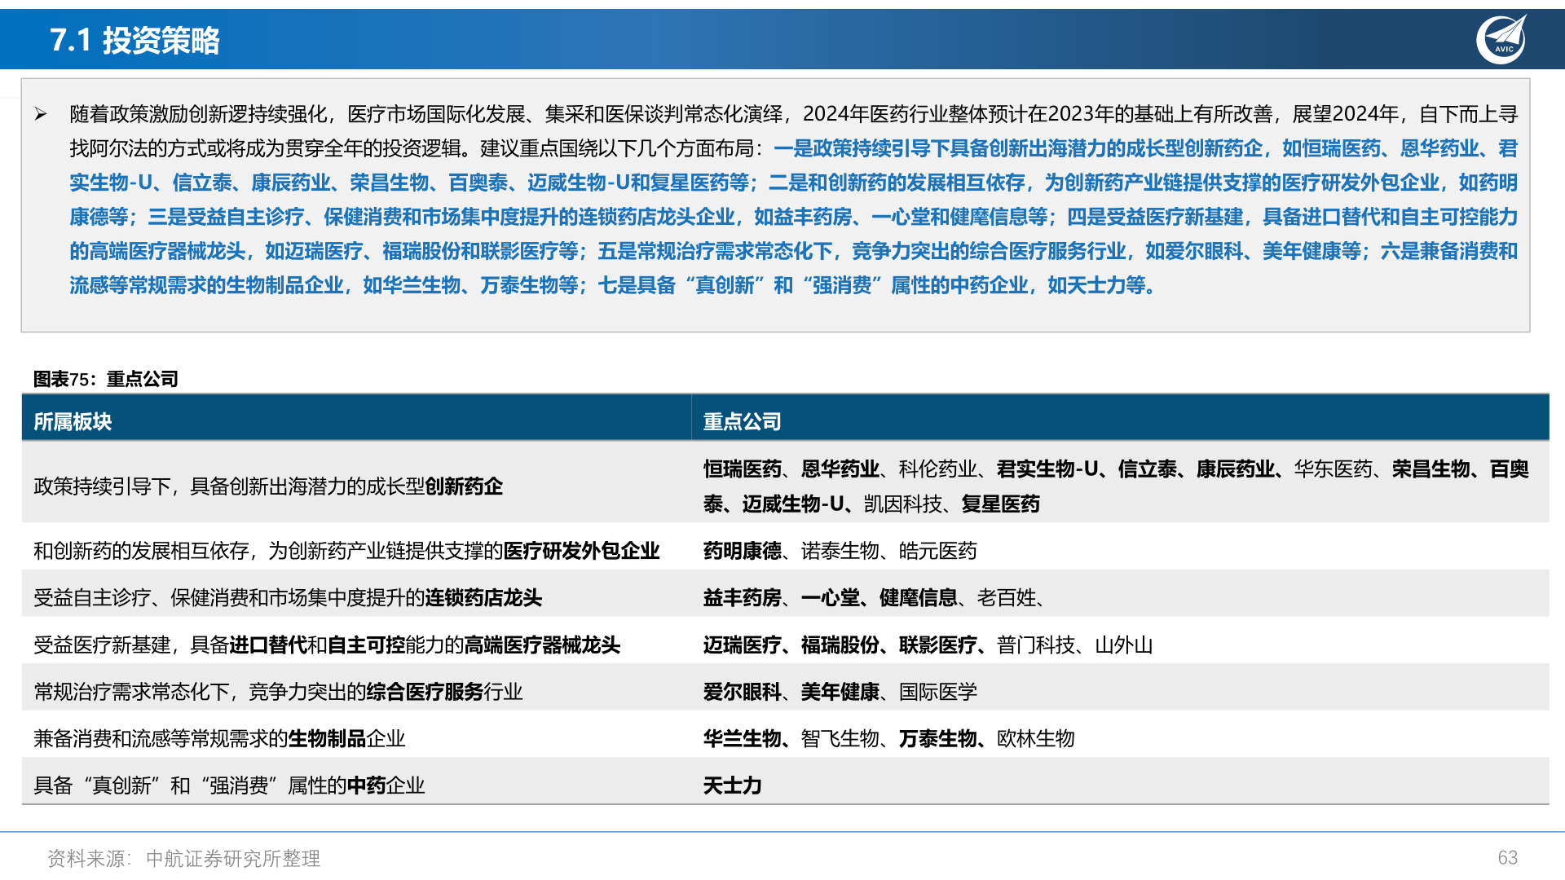Screen dimensions: 1565x880
Task: Click the slide title 7.1 投资策略
Action: [x=134, y=40]
